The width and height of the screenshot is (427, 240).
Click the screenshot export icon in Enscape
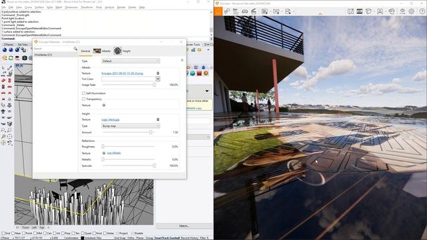coord(264,11)
